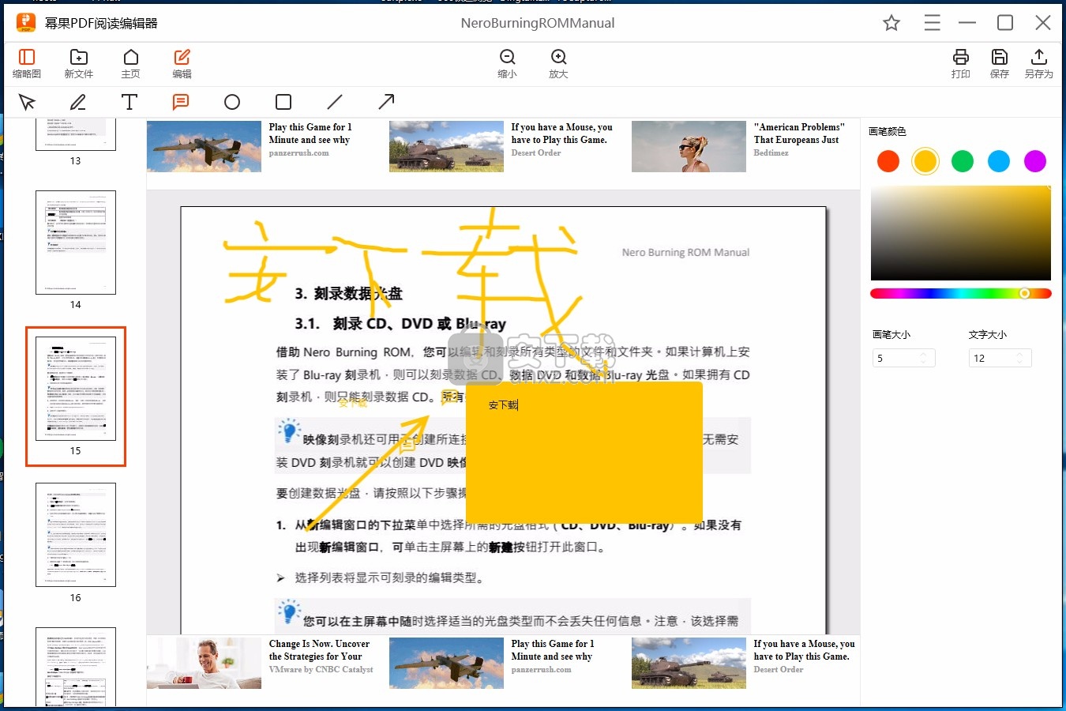Change text size with stepper arrows
This screenshot has height=711, width=1066.
click(x=1019, y=358)
